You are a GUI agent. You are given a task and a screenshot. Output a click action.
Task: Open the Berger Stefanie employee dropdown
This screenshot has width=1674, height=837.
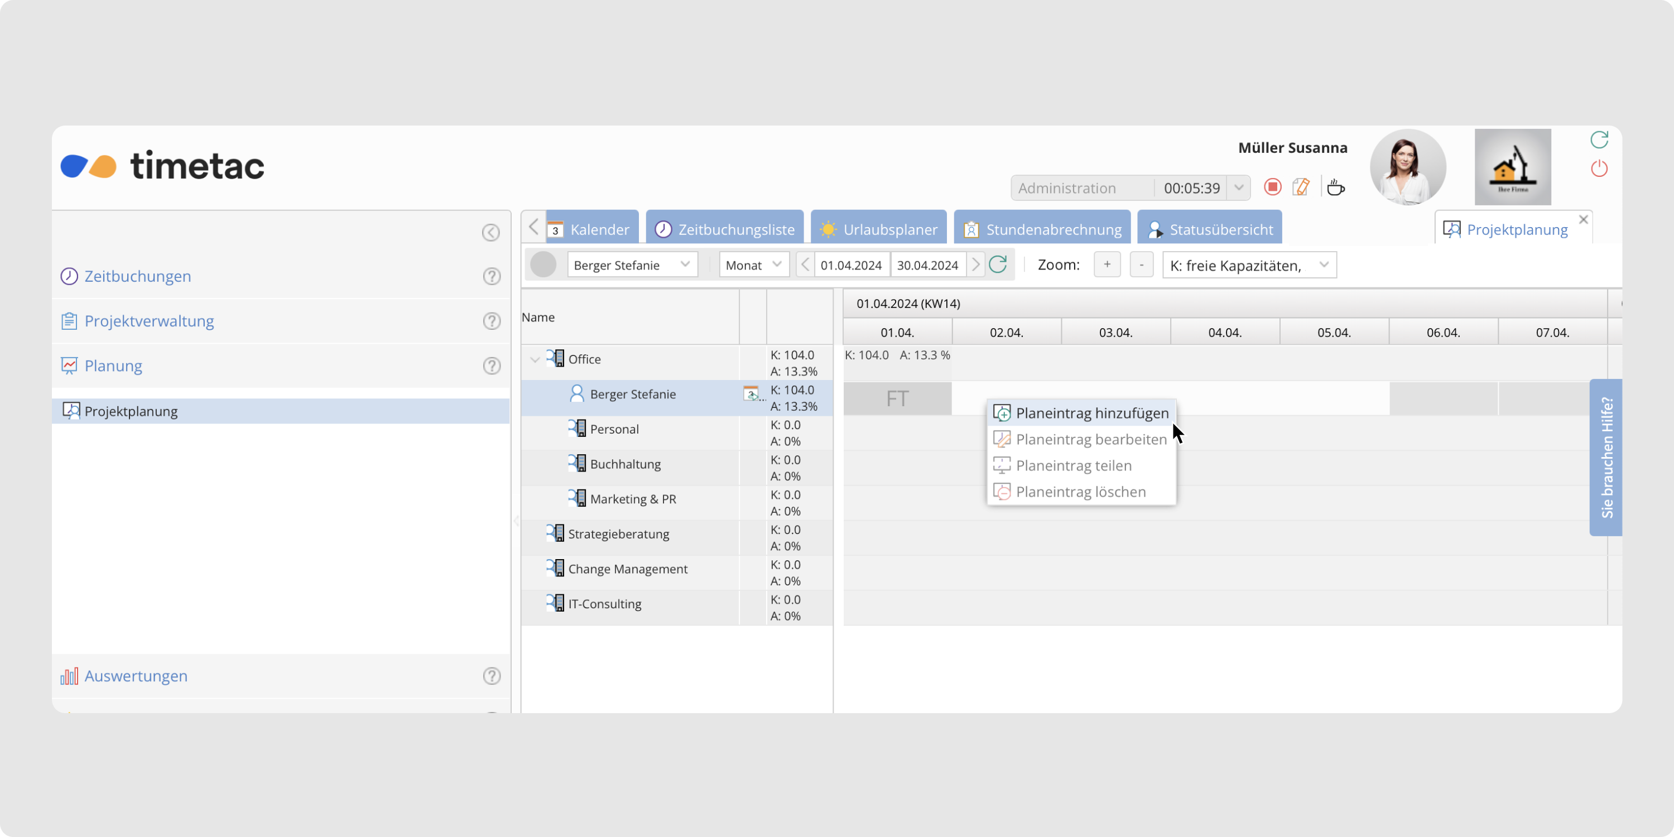632,265
